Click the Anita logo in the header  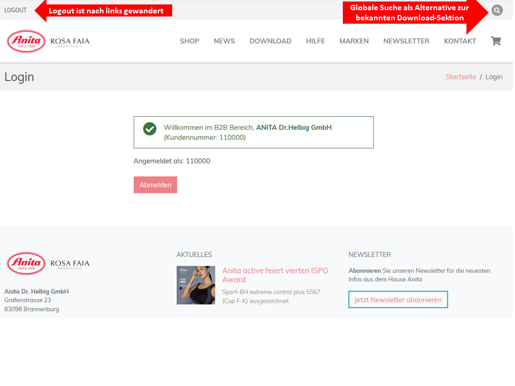(x=26, y=41)
